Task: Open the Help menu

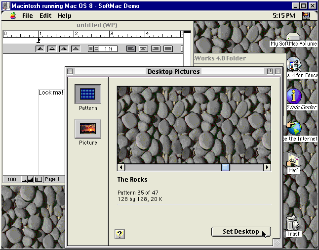Action: click(x=65, y=16)
